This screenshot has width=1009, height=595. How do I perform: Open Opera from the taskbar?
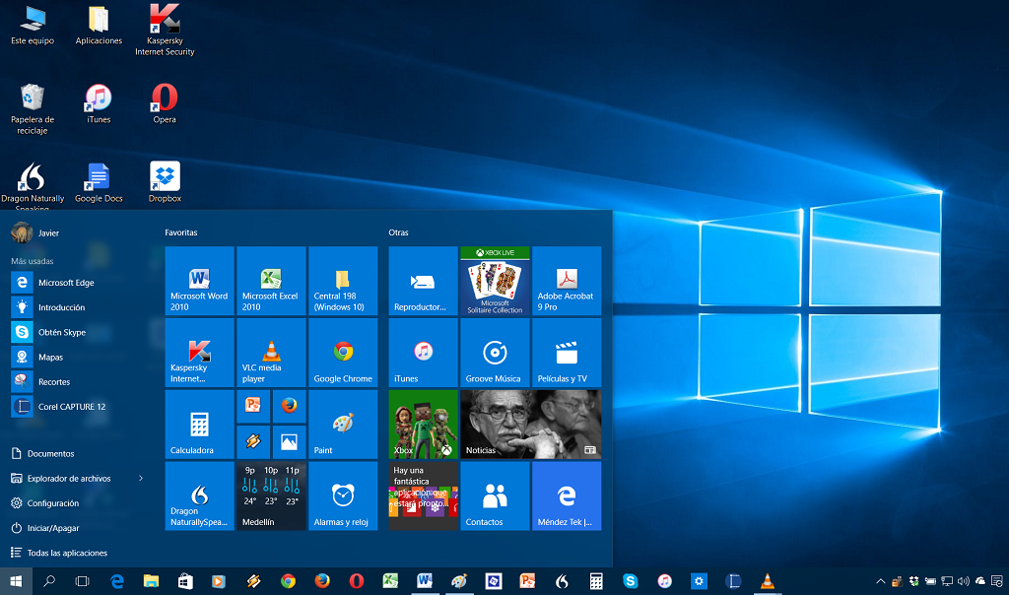[357, 581]
